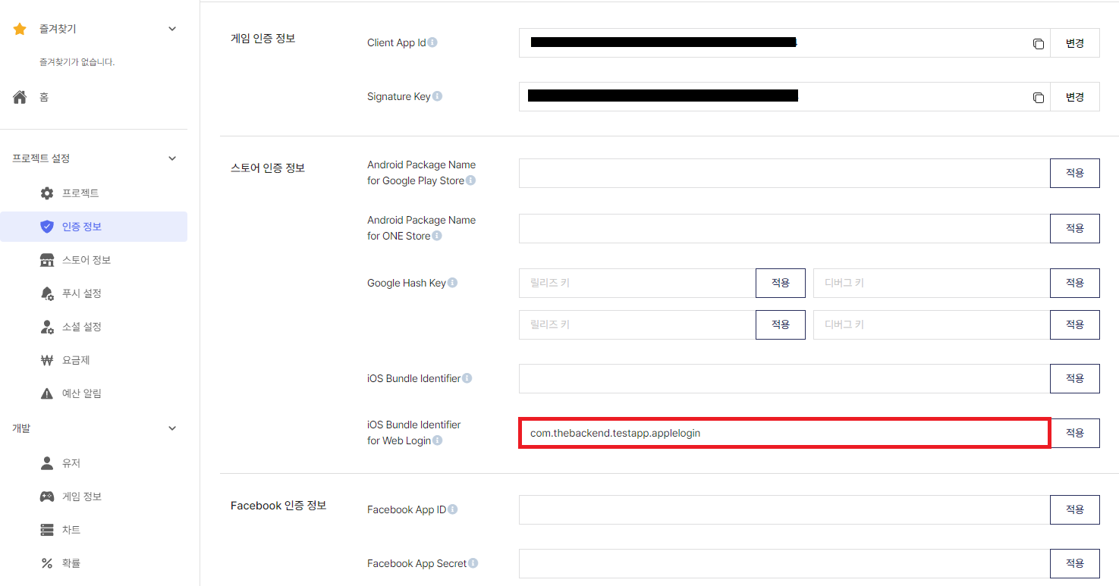Click info icon next to iOS Bundle Identifier
Screen dimensions: 1119x586
pos(467,378)
